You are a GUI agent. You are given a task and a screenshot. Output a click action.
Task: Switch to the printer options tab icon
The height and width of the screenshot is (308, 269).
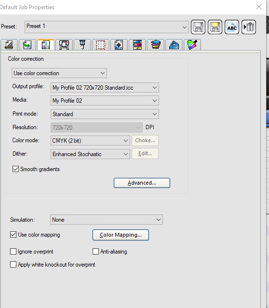64,45
